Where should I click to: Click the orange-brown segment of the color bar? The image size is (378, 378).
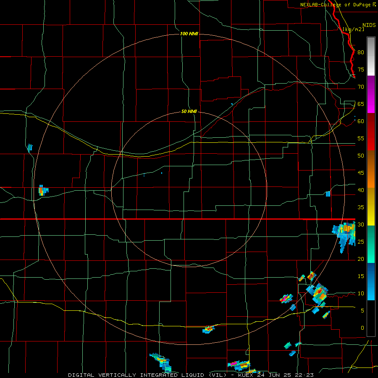[371, 169]
